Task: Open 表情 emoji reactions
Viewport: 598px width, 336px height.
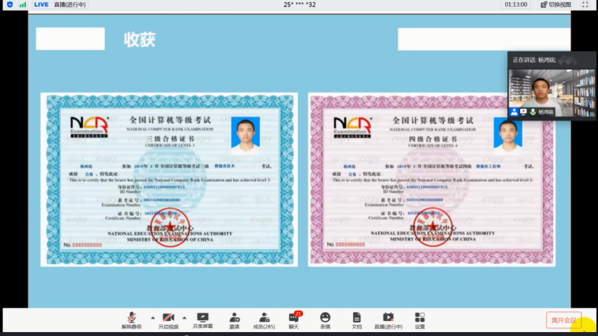Action: (325, 321)
